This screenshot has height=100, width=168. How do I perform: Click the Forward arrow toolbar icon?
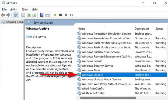(x=8, y=15)
